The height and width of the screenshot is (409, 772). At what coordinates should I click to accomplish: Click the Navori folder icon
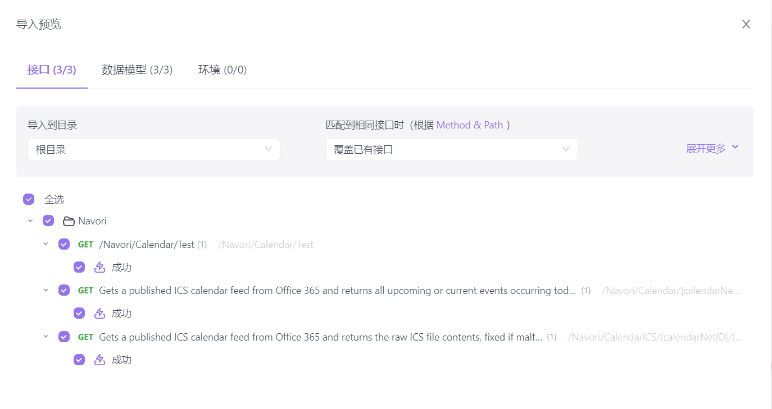(69, 221)
